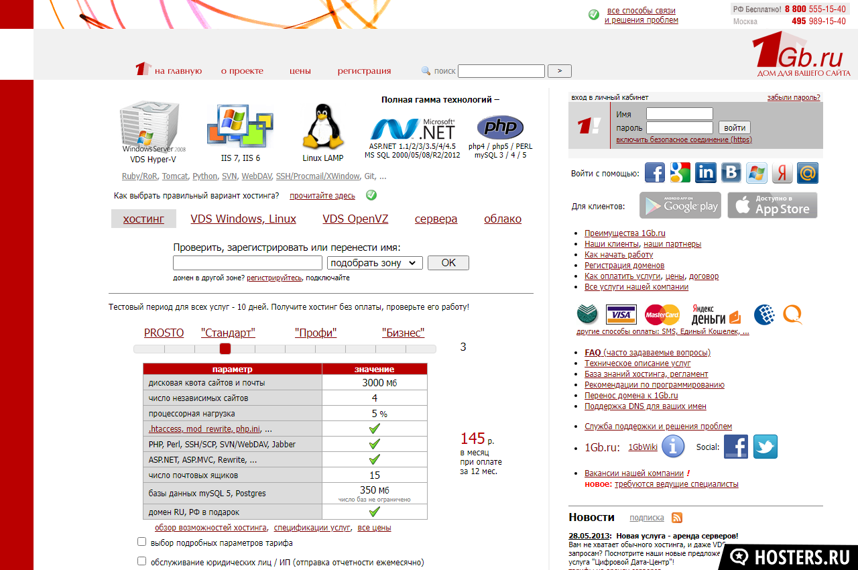Click the IIS 7, IIS 6 Windows icon

point(240,127)
